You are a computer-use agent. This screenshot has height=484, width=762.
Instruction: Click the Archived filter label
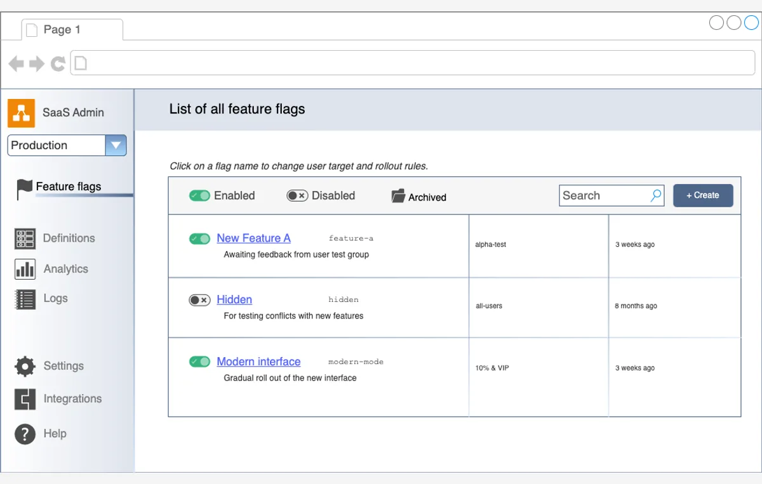tap(427, 197)
